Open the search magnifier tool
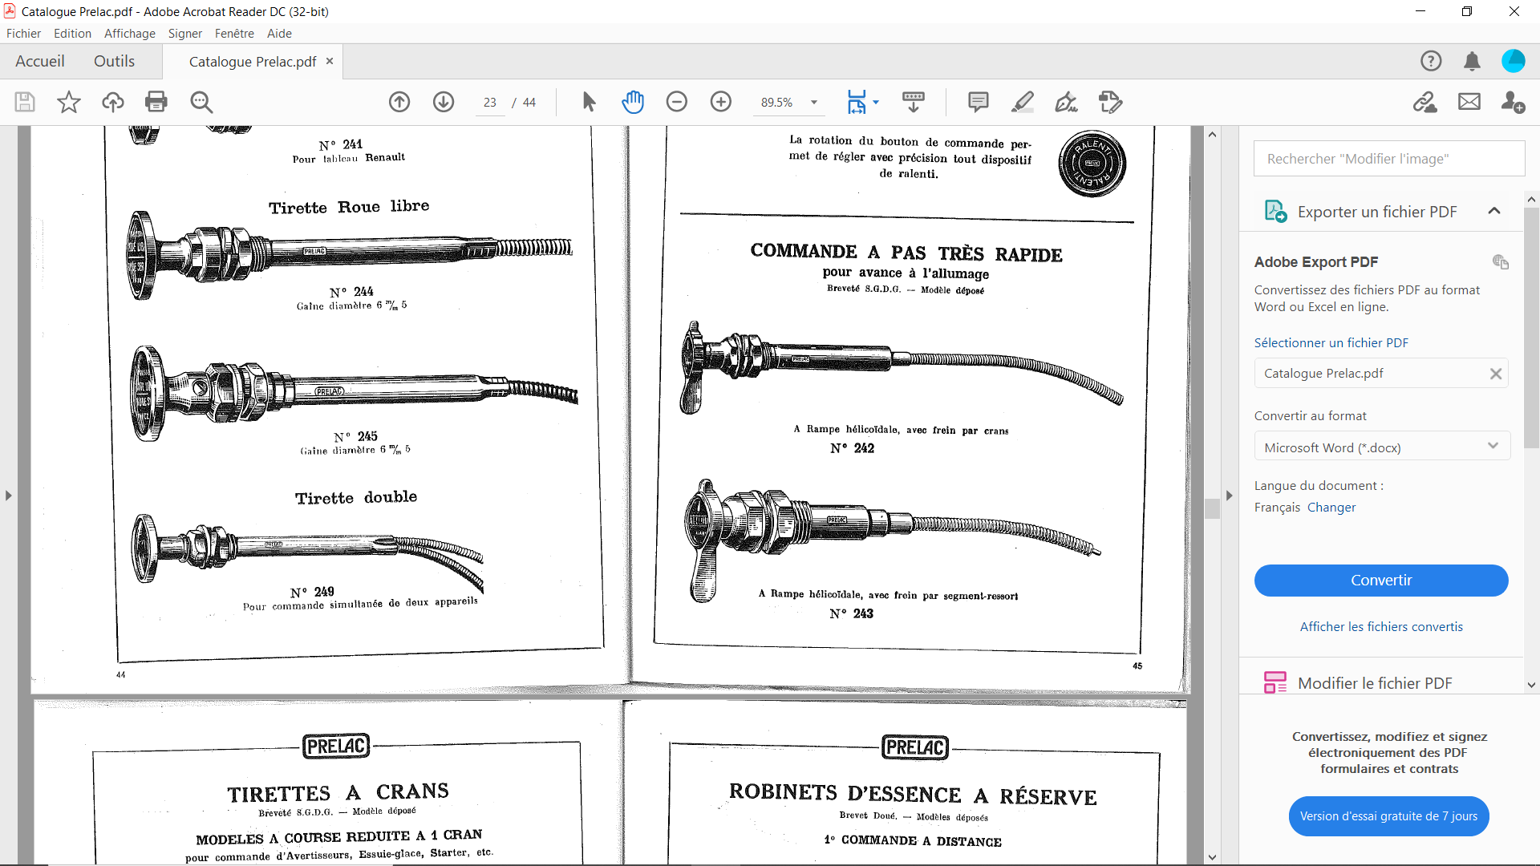Screen dimensions: 1540x866 (201, 102)
